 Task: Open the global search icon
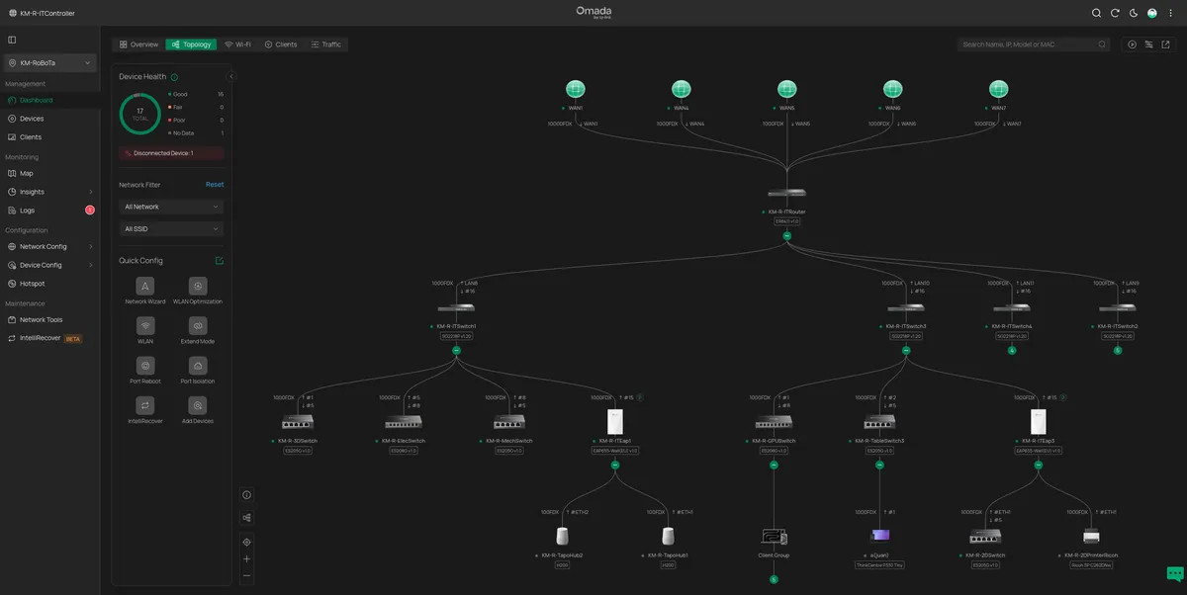(x=1096, y=13)
